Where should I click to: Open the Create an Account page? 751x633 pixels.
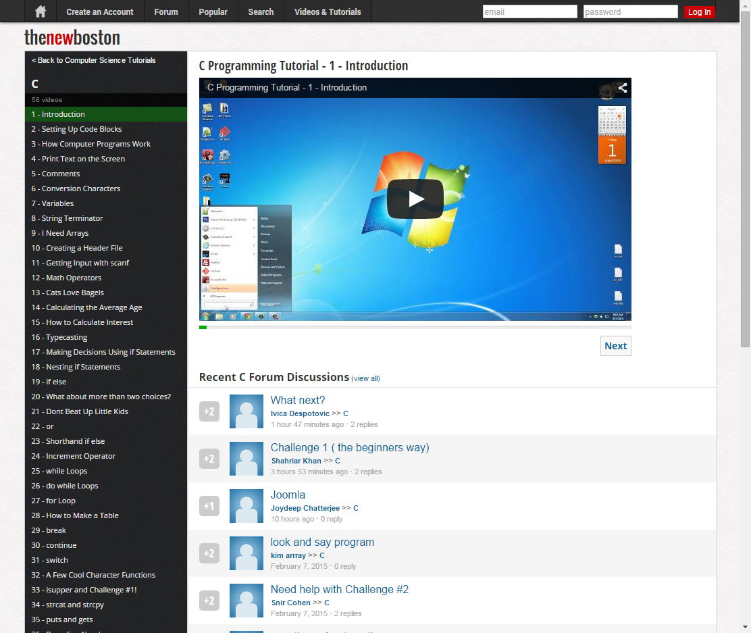[x=100, y=11]
